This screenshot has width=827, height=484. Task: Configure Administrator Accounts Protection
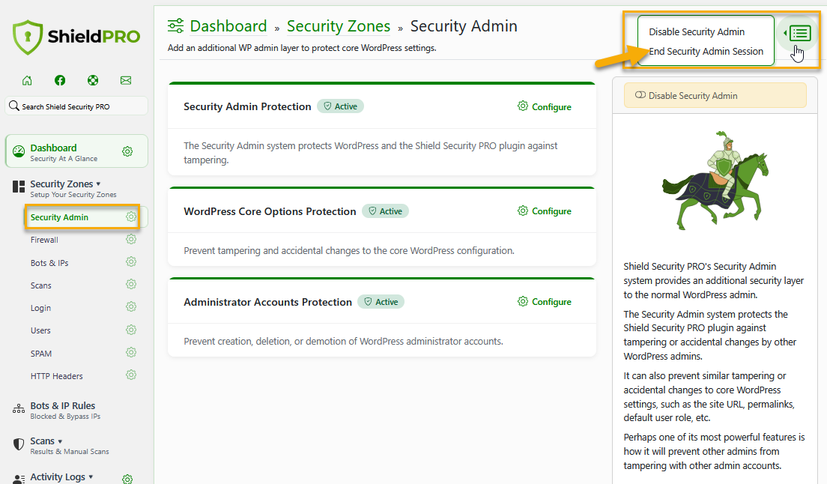pyautogui.click(x=545, y=302)
